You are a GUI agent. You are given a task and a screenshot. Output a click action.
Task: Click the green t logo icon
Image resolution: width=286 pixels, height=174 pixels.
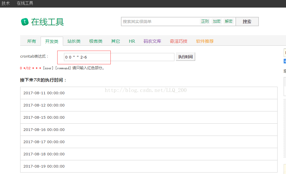[25, 22]
